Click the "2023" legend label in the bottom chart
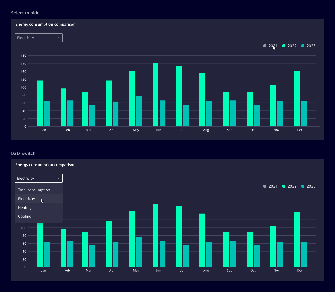 (x=311, y=186)
